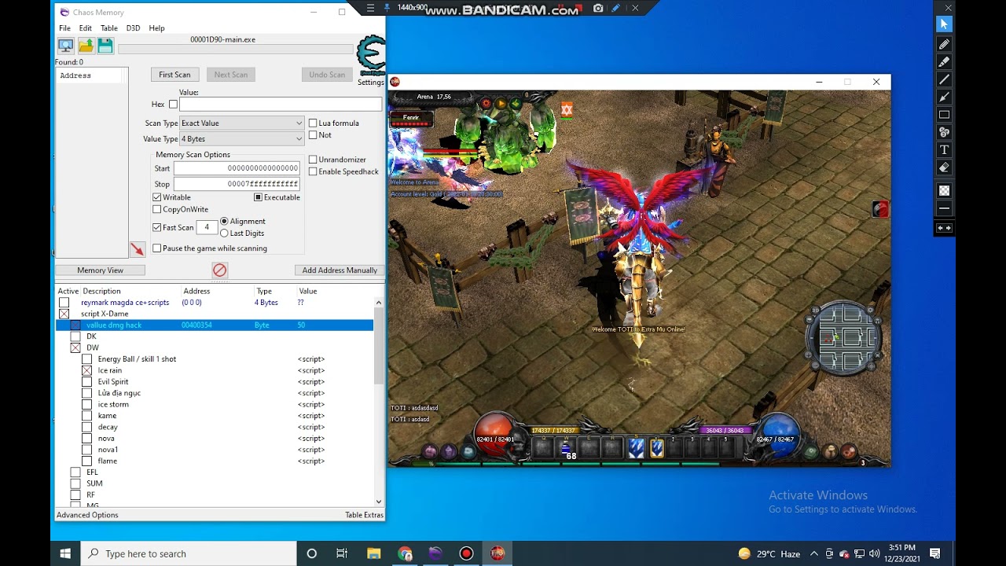The image size is (1006, 566).
Task: Open notification center on taskbar
Action: coord(935,553)
